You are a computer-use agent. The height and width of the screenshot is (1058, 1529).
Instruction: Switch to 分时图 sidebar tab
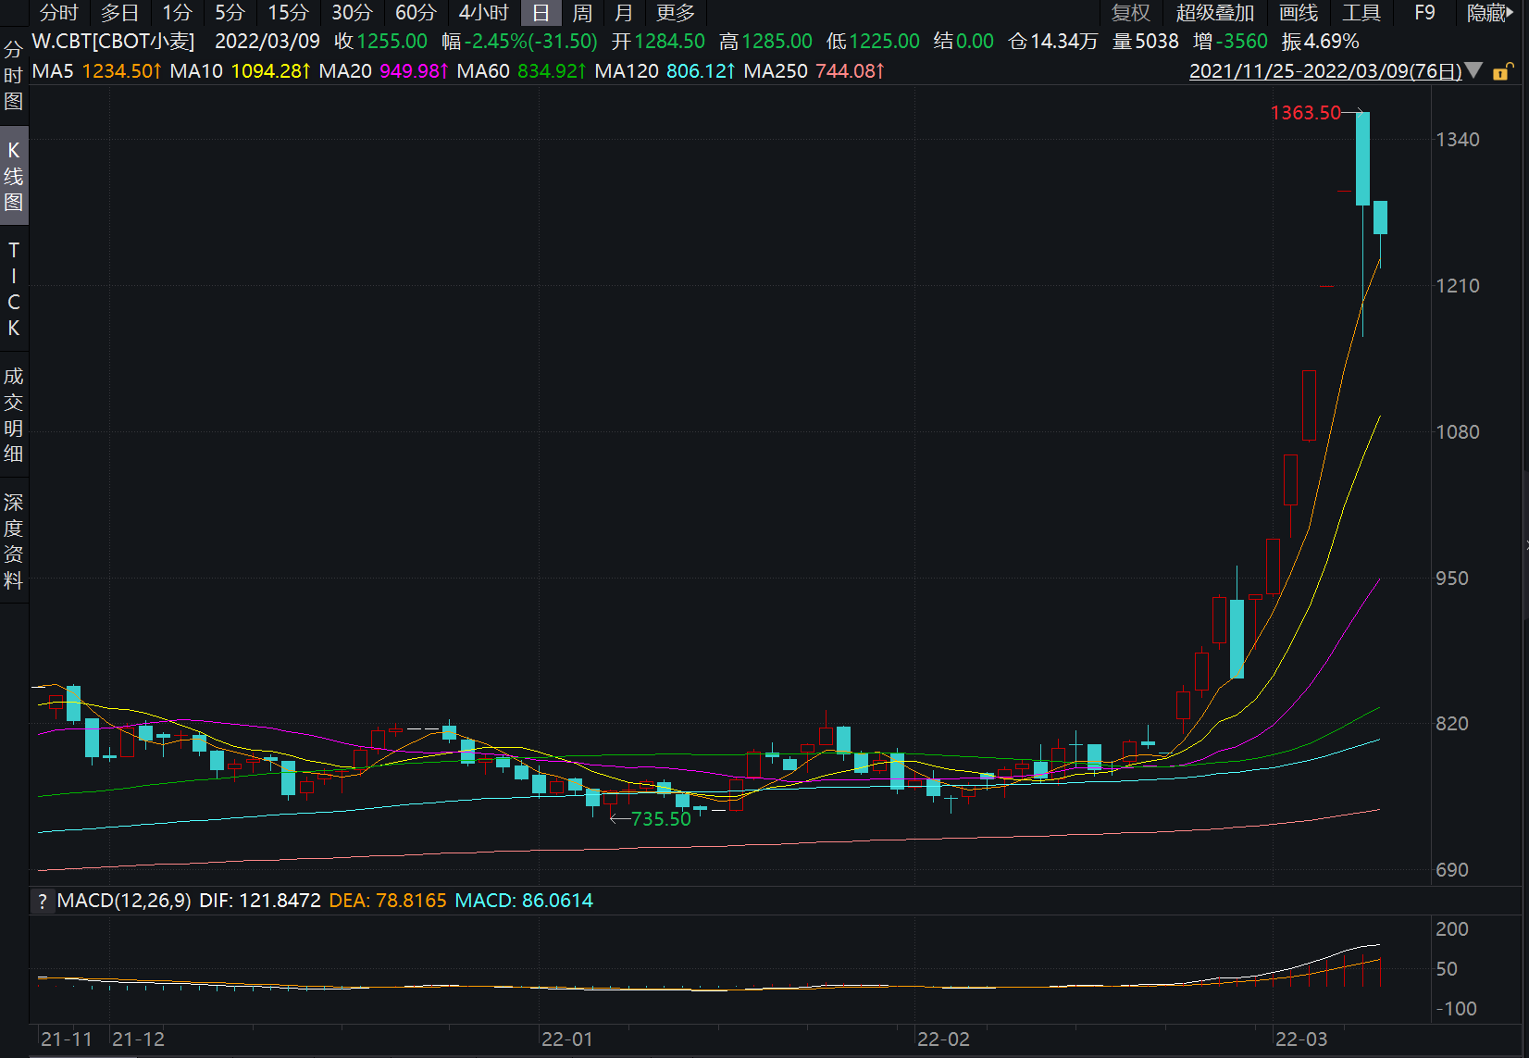[x=13, y=76]
